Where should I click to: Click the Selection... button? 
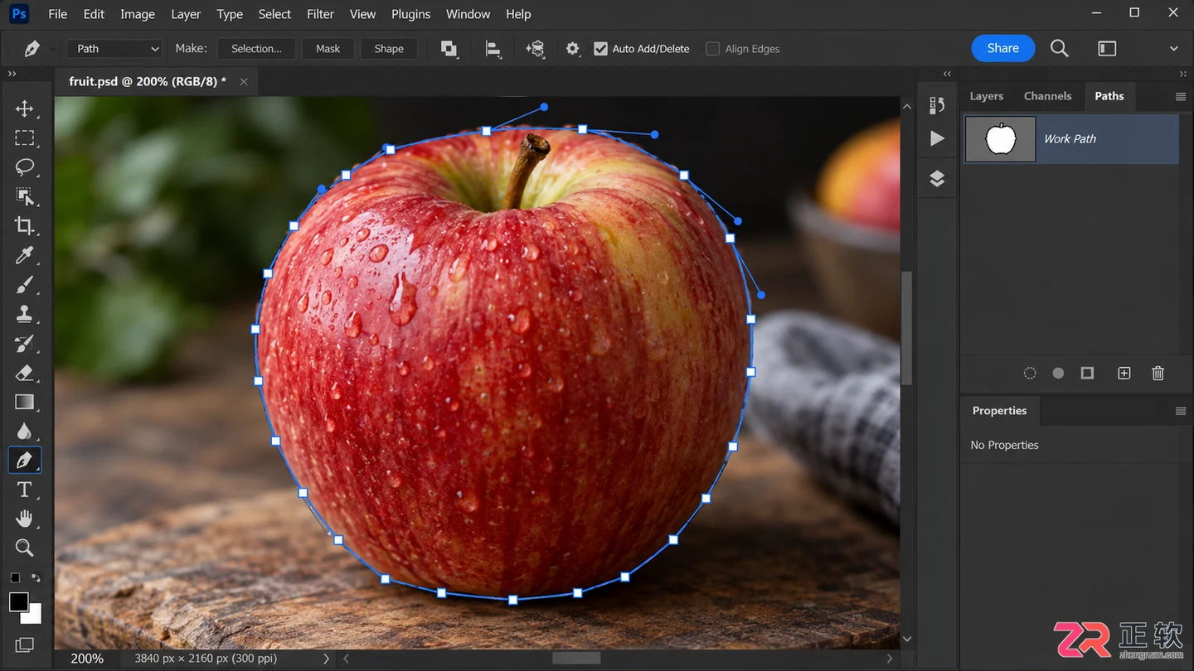[257, 49]
